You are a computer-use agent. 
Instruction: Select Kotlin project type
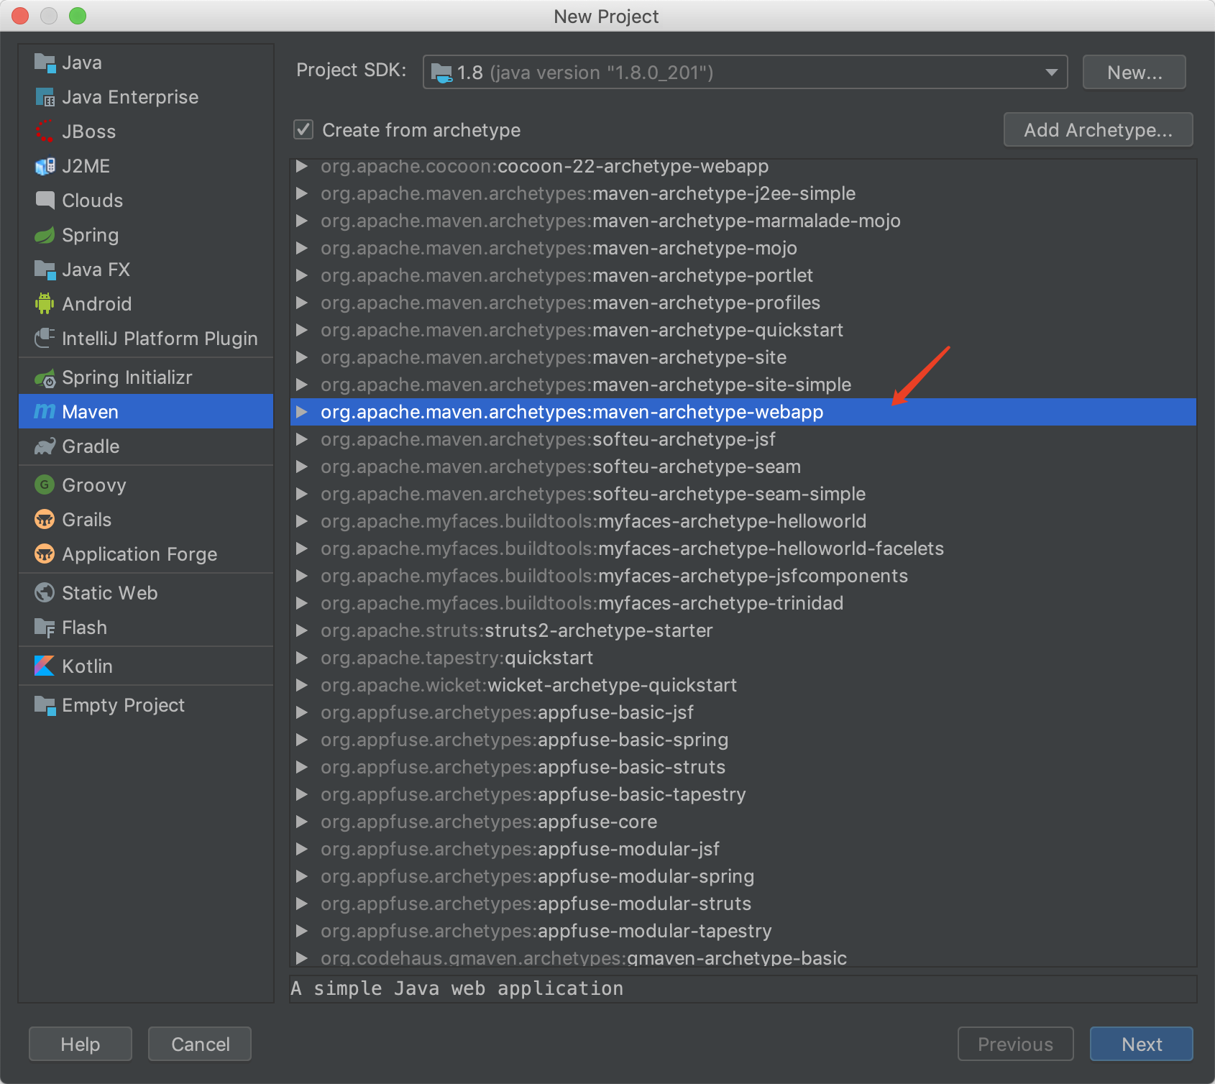click(146, 666)
